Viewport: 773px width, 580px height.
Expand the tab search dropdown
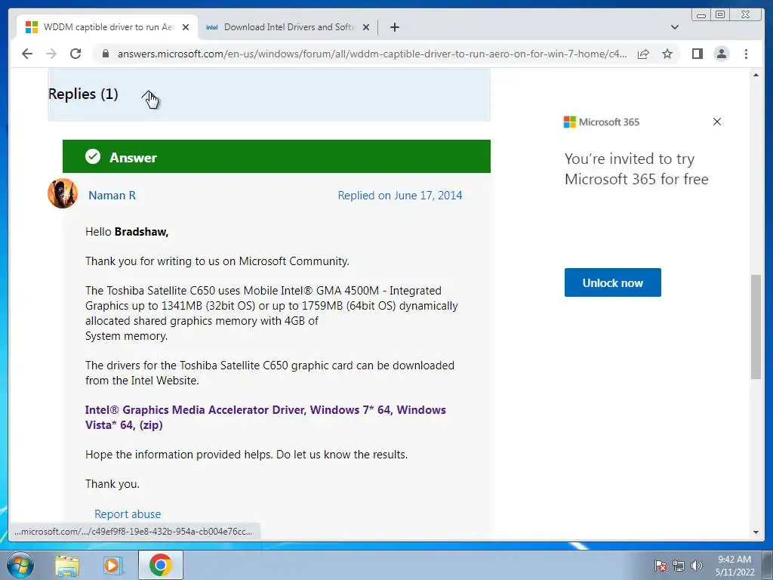(675, 27)
